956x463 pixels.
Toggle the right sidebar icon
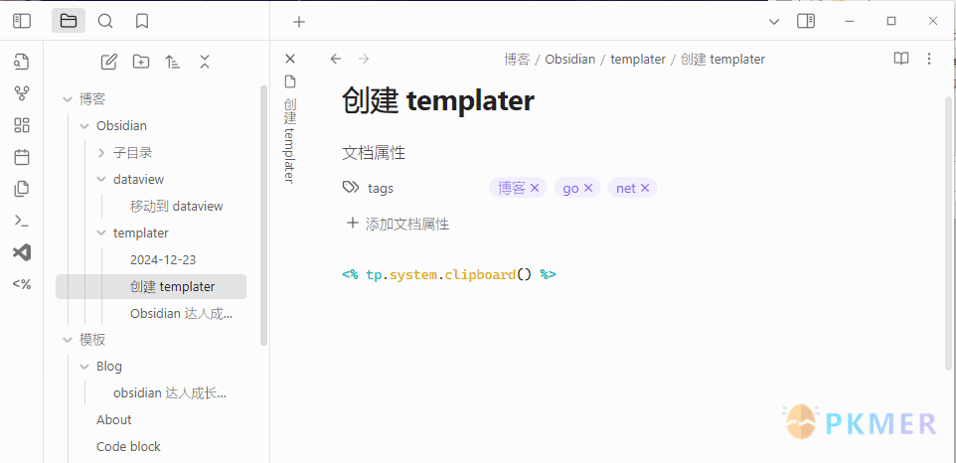[x=806, y=21]
